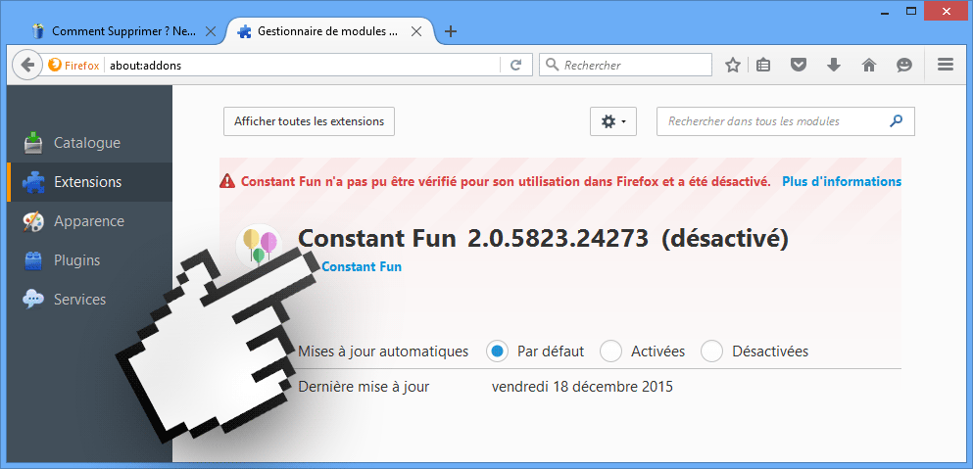Click the Catalogue download icon in sidebar
Image resolution: width=973 pixels, height=469 pixels.
(x=33, y=143)
